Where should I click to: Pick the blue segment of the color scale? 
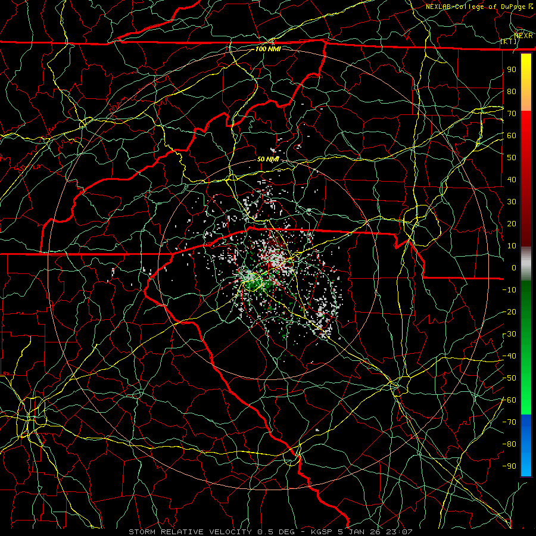tap(526, 445)
